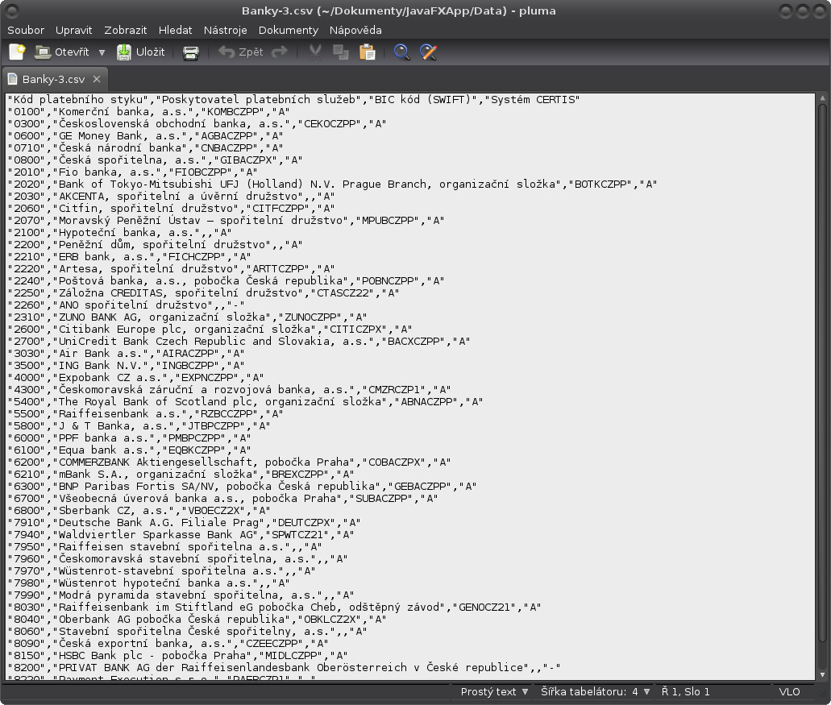Open the Prostý text highlighting dropdown
This screenshot has height=705, width=831.
pos(493,691)
